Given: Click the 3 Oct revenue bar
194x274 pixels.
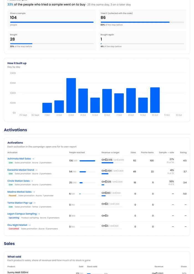Looking at the screenshot, I should point(71,95).
